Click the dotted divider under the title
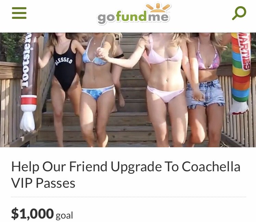The image size is (256, 222). [x=128, y=197]
